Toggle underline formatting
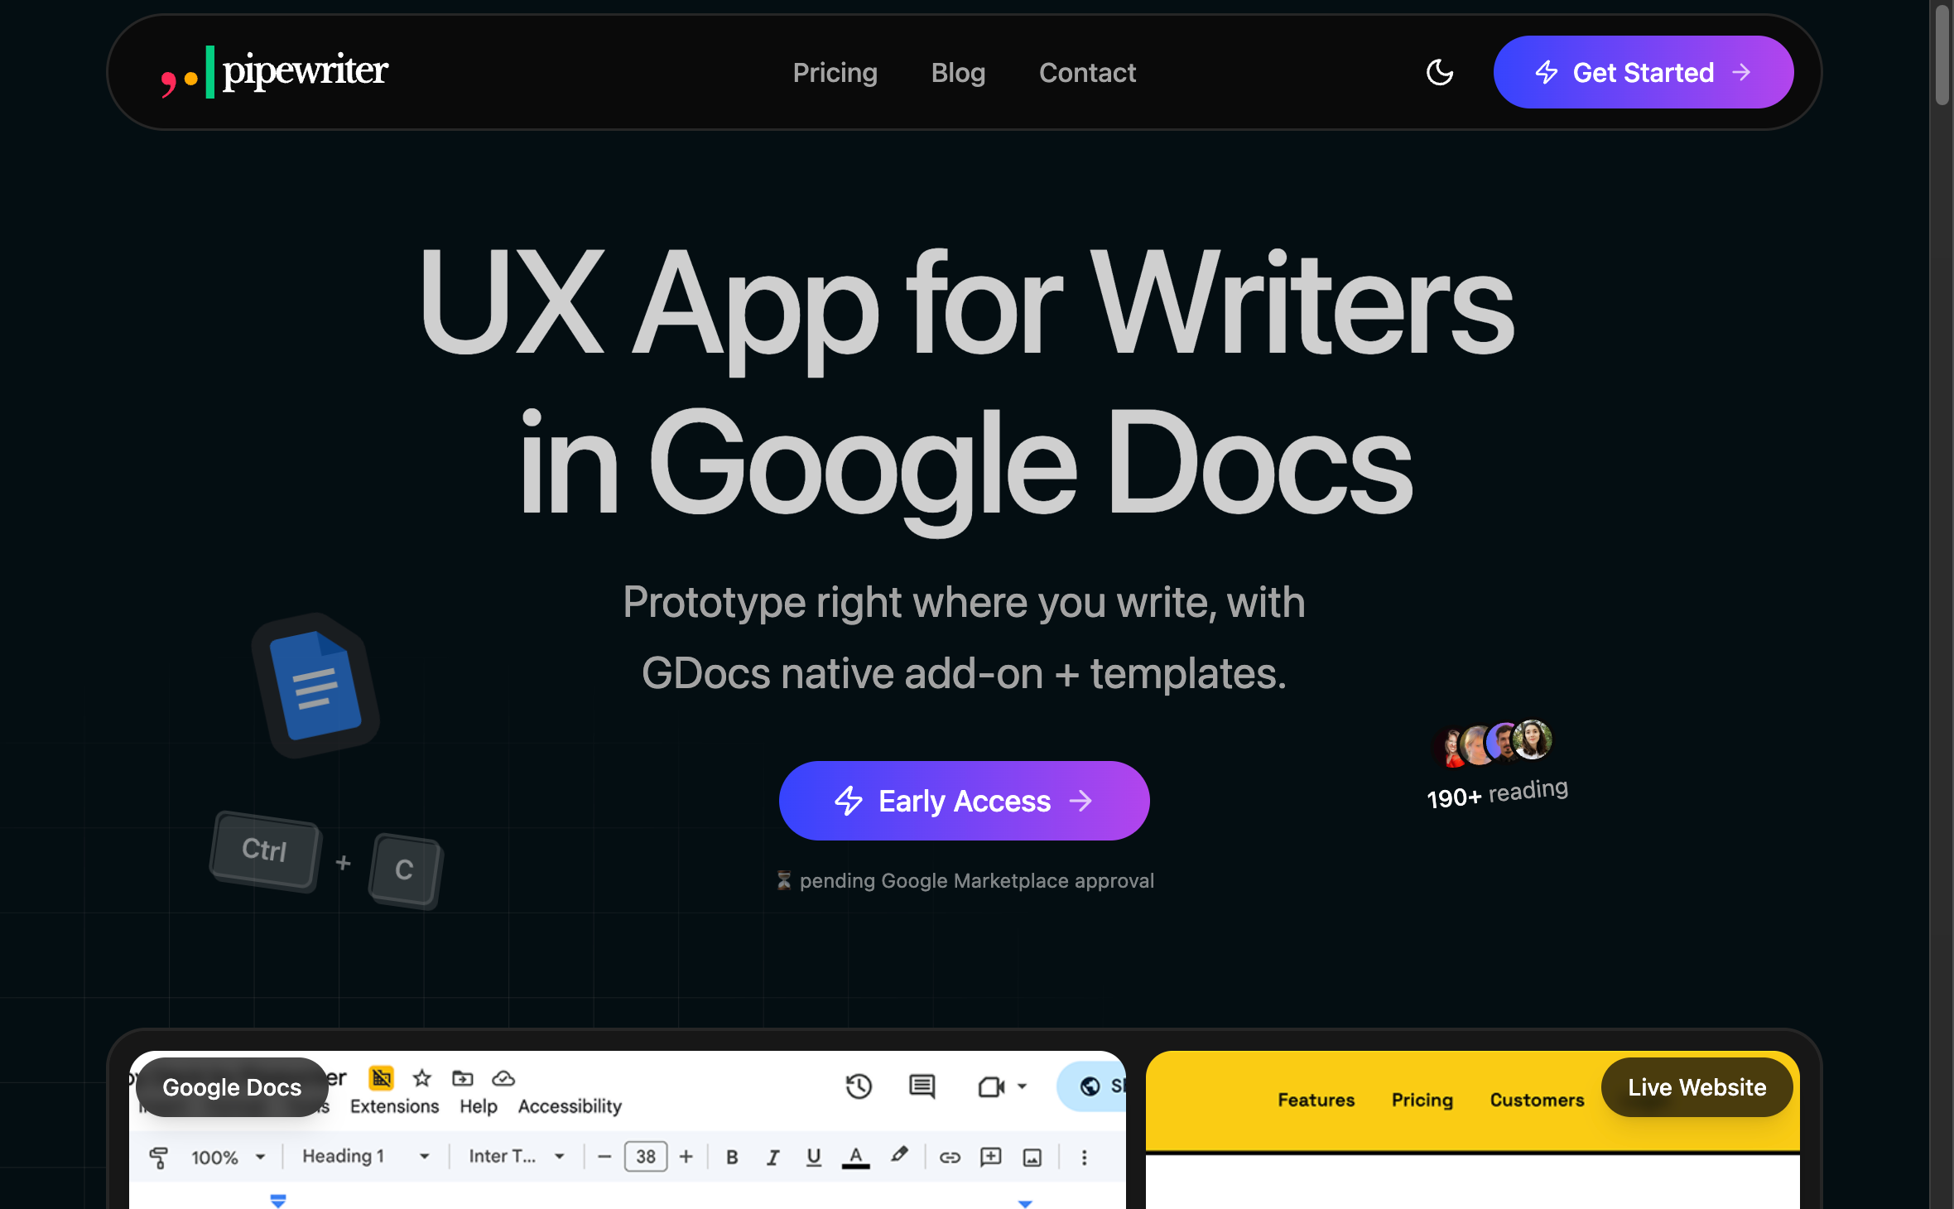This screenshot has width=1954, height=1209. (x=814, y=1158)
